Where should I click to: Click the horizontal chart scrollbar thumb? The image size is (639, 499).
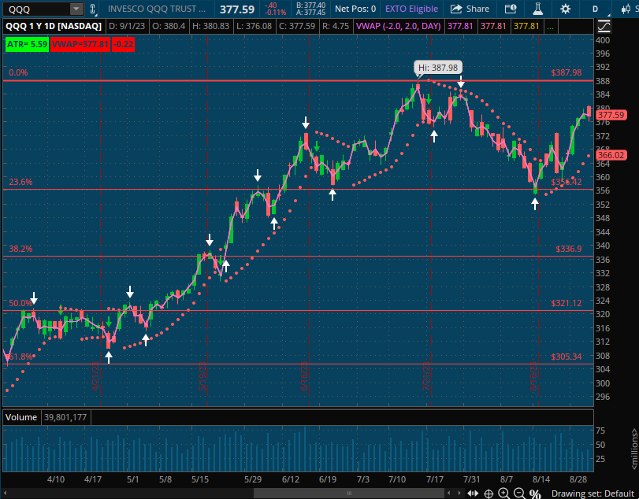point(349,493)
